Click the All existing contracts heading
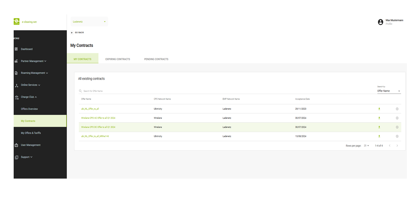 (91, 79)
